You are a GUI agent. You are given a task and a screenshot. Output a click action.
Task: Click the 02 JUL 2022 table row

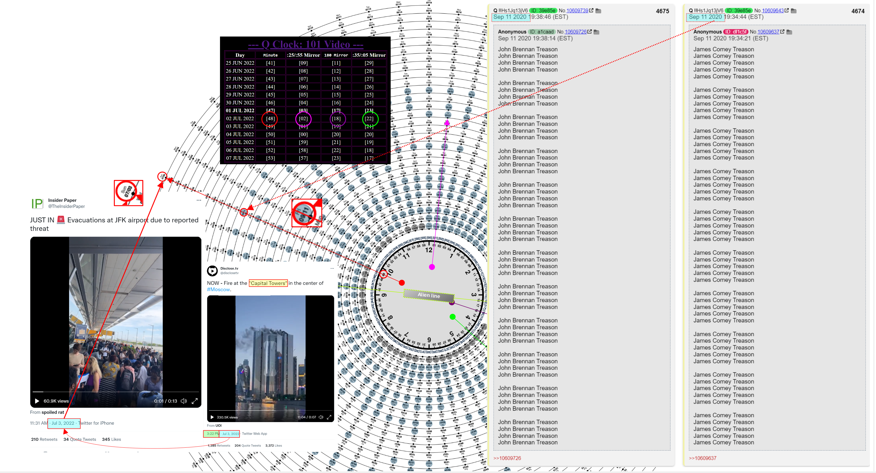305,119
